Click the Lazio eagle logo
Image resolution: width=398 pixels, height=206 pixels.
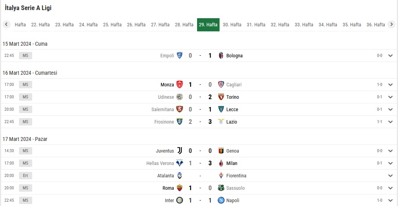[221, 122]
